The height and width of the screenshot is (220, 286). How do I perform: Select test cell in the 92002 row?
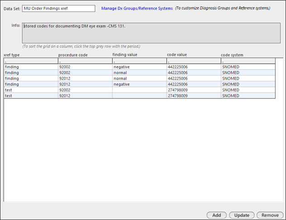point(31,90)
